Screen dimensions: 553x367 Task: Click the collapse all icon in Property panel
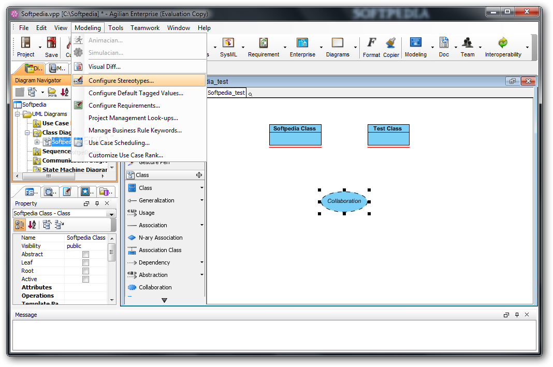pyautogui.click(x=59, y=225)
